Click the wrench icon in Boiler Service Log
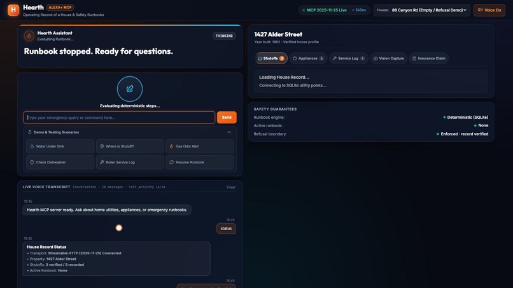This screenshot has height=288, width=513. click(x=102, y=162)
